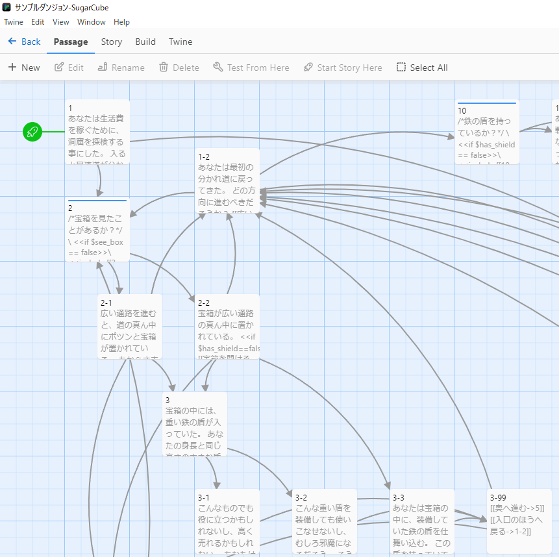The height and width of the screenshot is (557, 559).
Task: Click the Test From Here wrench icon
Action: pos(218,67)
